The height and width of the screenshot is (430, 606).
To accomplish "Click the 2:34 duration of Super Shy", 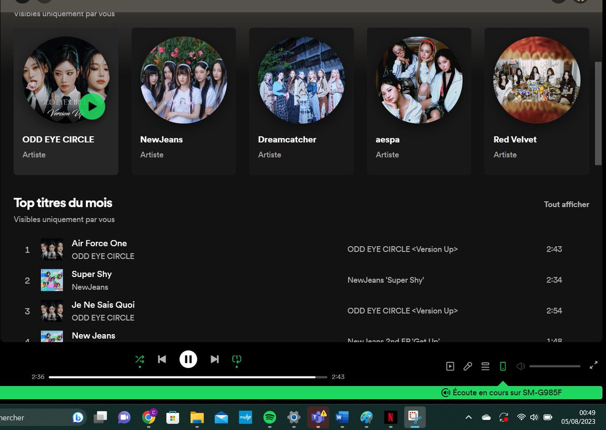I will (554, 280).
